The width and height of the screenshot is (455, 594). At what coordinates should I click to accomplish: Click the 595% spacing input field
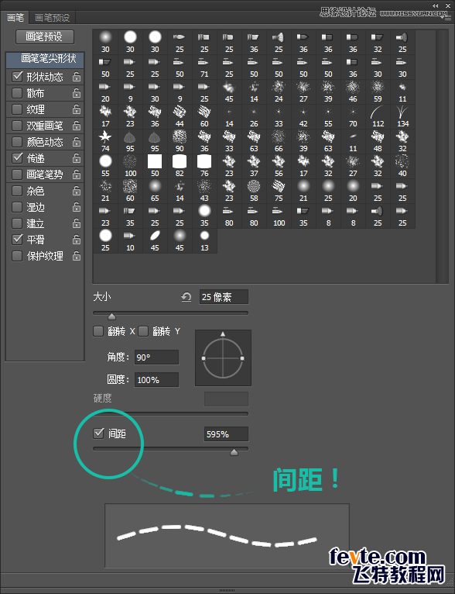226,434
